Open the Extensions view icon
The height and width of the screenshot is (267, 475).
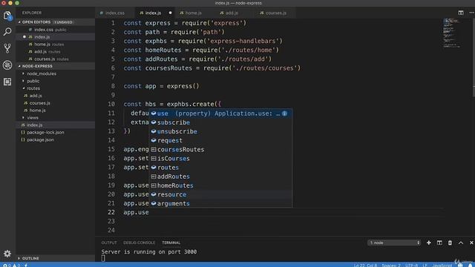click(x=7, y=82)
